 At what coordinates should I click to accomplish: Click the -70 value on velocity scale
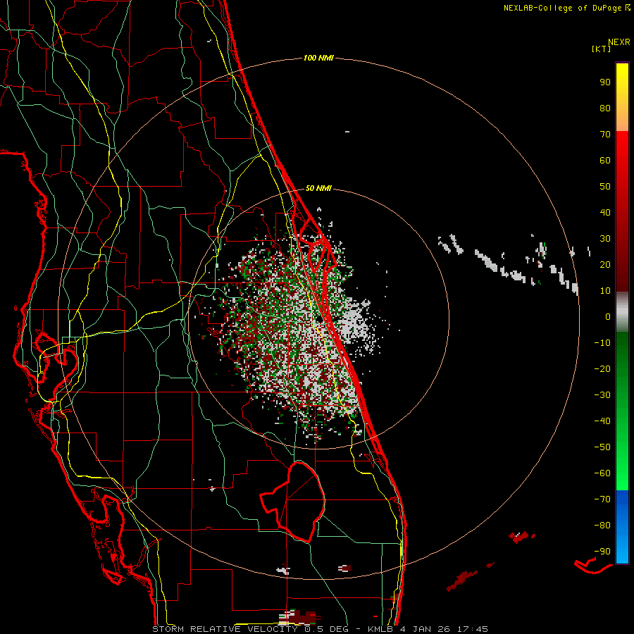pyautogui.click(x=602, y=499)
